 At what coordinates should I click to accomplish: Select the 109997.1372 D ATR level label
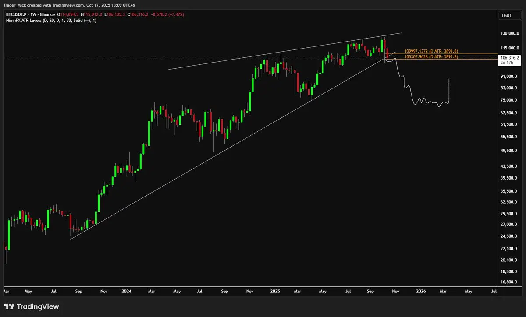tap(431, 52)
